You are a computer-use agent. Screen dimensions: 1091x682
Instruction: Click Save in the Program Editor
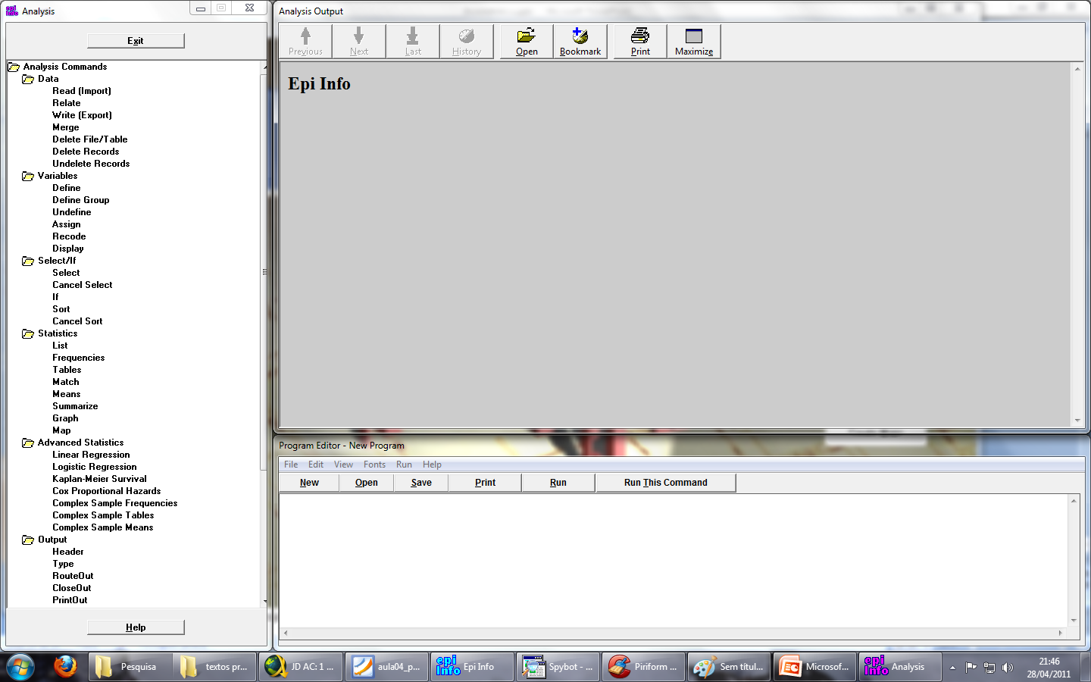click(421, 483)
